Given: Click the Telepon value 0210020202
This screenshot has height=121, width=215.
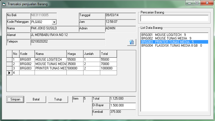Looking at the screenshot, I should (x=68, y=42).
